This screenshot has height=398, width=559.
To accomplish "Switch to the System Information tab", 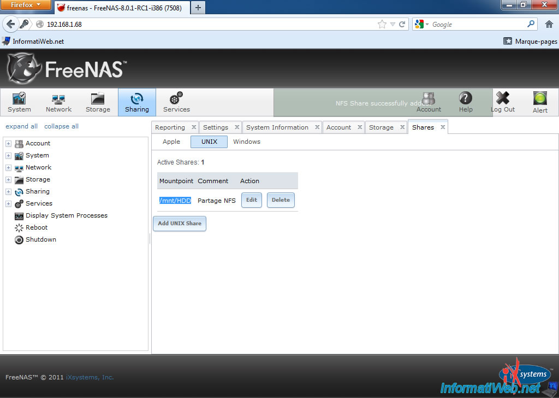I will click(277, 127).
